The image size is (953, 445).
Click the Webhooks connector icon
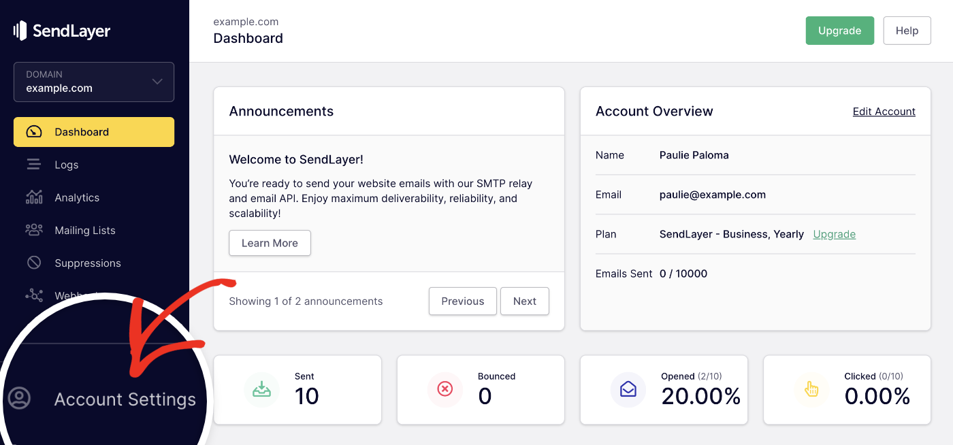point(34,295)
